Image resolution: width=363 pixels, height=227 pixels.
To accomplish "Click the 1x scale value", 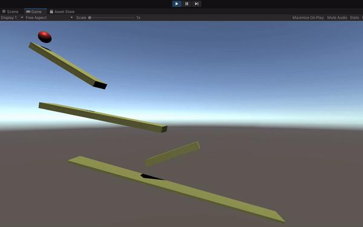I will point(138,18).
